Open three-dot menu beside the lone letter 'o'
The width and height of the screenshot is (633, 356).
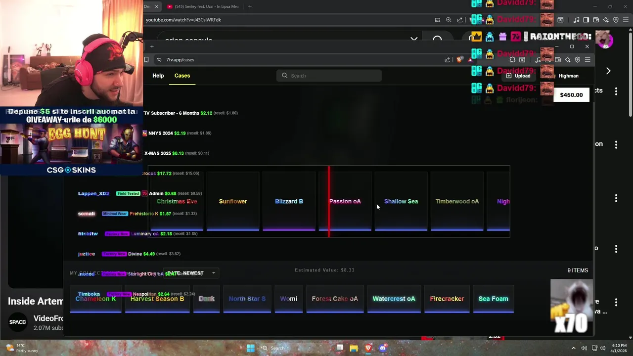point(616,249)
